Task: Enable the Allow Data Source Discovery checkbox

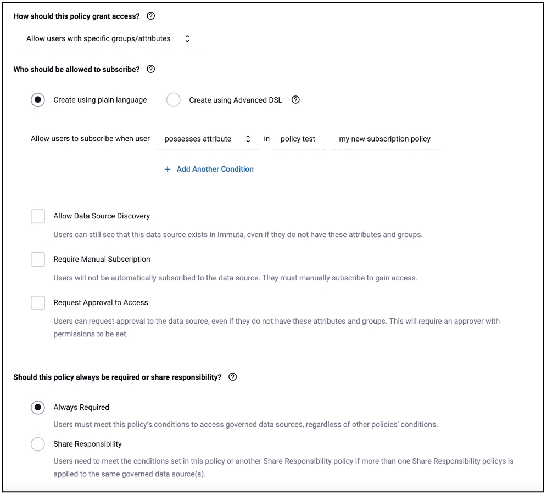Action: [x=38, y=216]
